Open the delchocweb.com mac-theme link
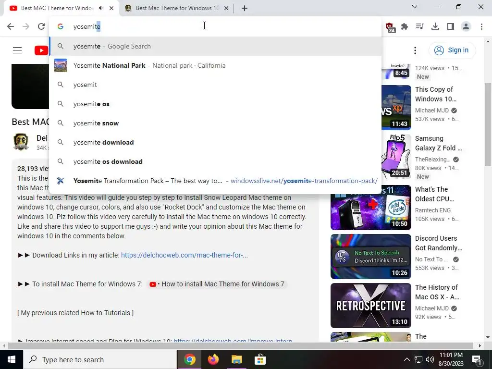492x369 pixels. [x=184, y=255]
